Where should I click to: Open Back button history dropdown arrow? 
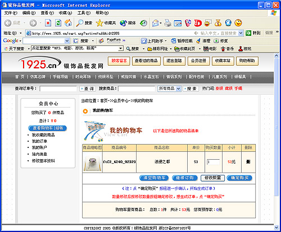(x=24, y=23)
